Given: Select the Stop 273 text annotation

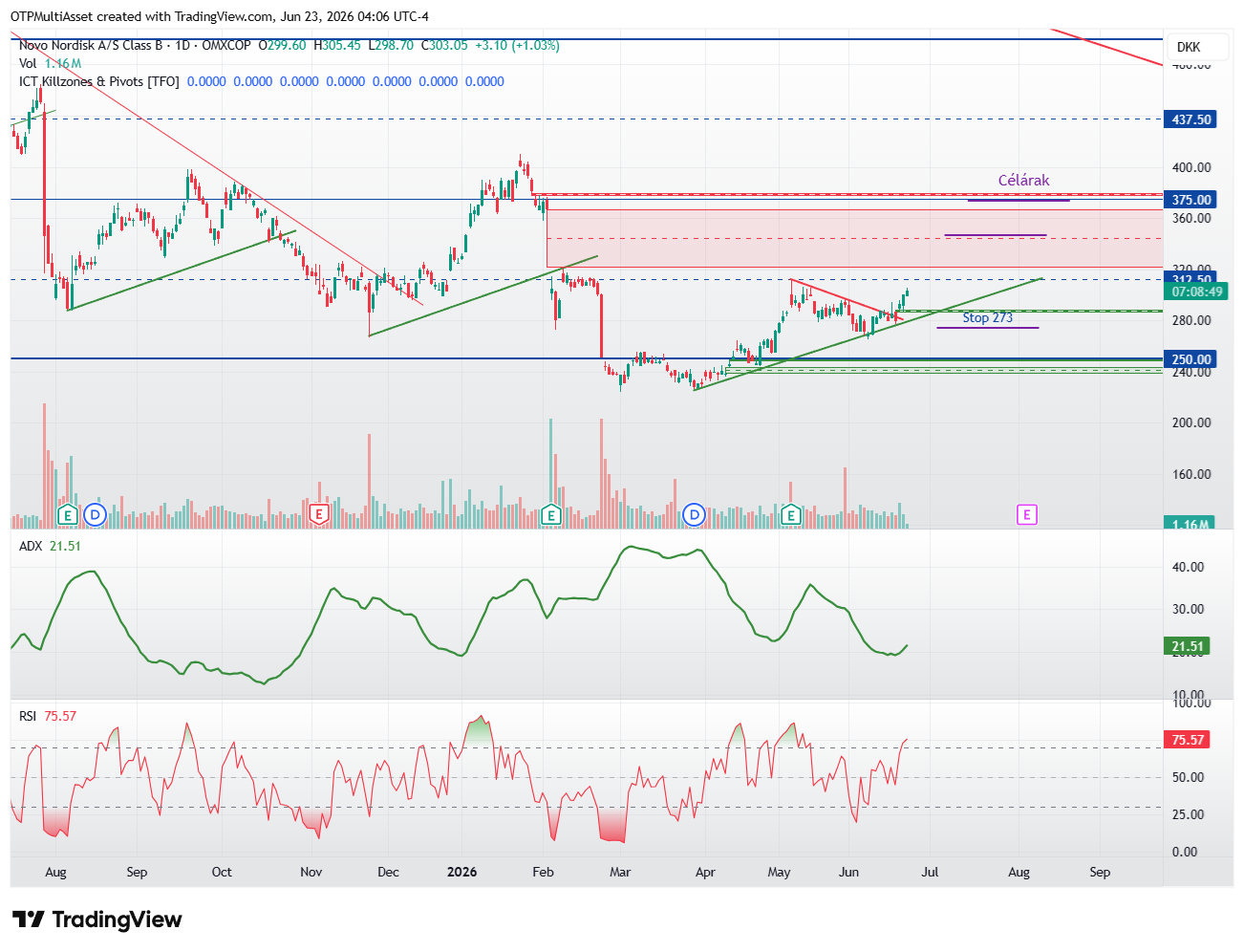Looking at the screenshot, I should pos(987,317).
